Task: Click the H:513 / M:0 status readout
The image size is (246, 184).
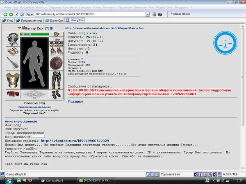Action: click(x=230, y=174)
